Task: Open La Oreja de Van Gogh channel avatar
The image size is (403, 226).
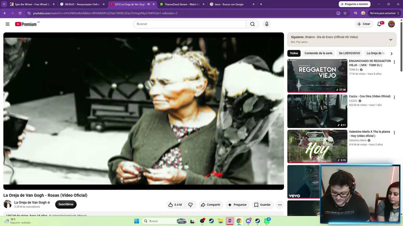Action: pyautogui.click(x=8, y=204)
